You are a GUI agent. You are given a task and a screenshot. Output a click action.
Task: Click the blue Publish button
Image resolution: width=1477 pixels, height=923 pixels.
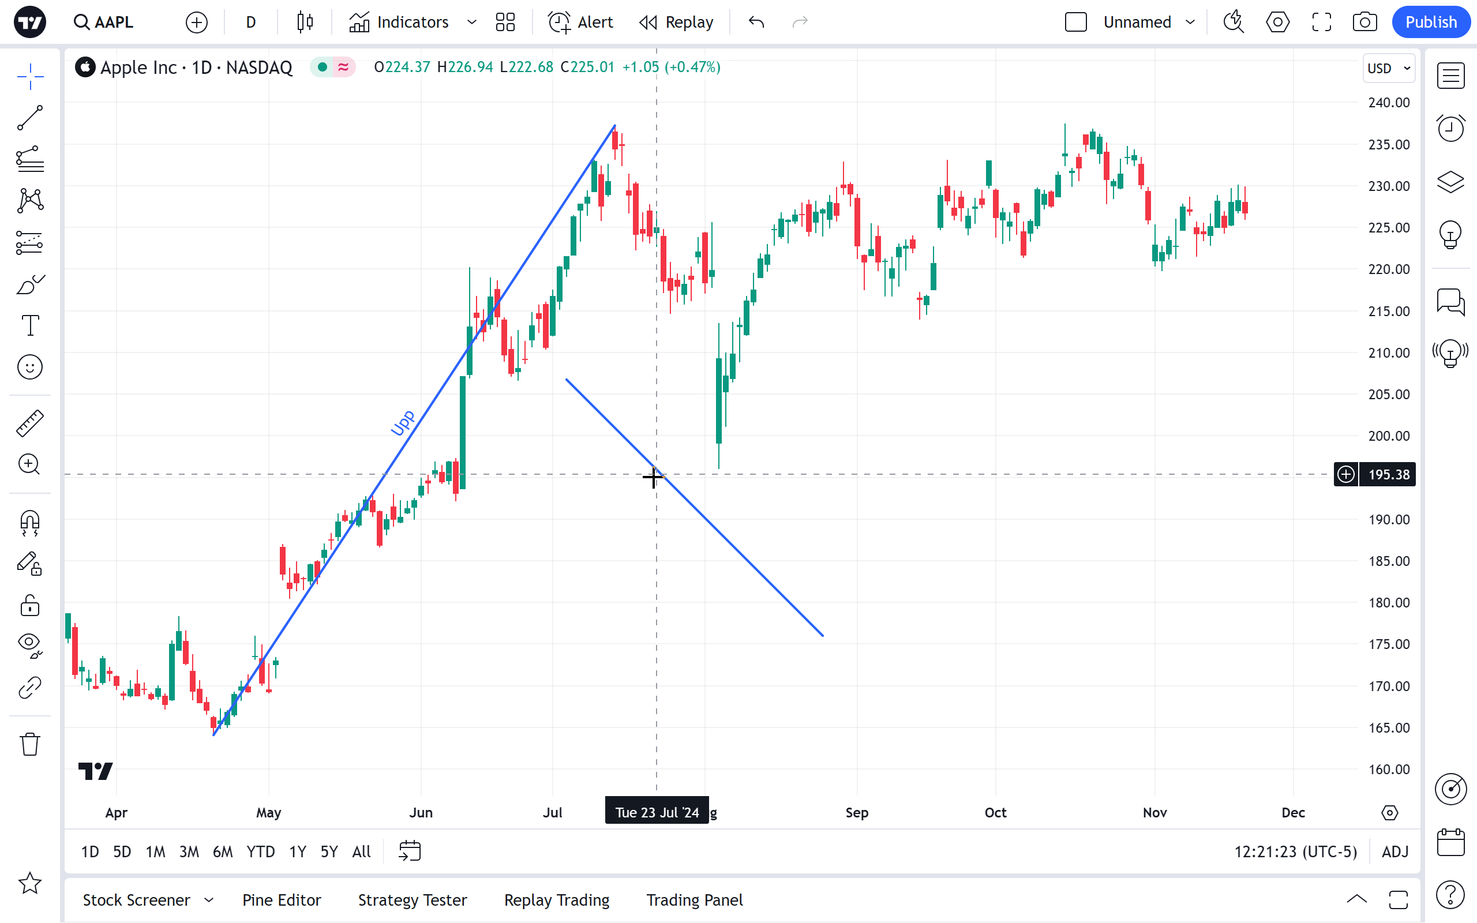(x=1430, y=22)
